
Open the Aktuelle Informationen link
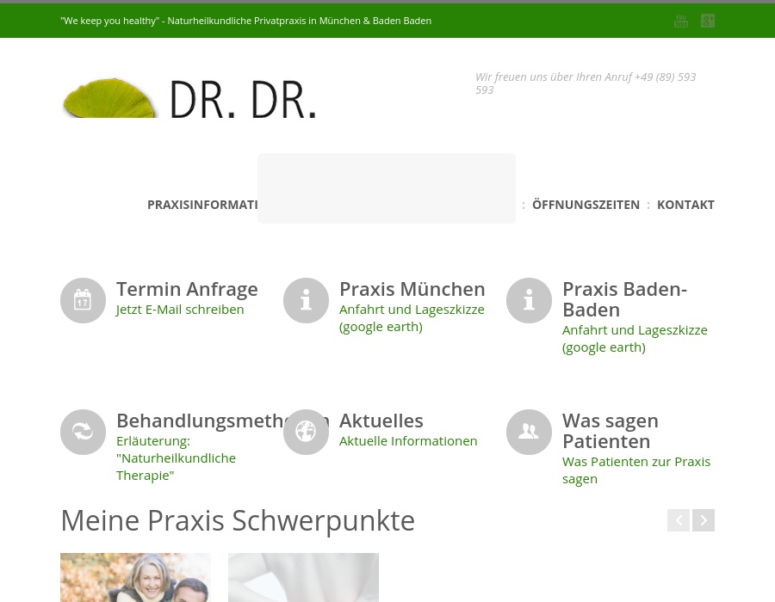coord(408,441)
